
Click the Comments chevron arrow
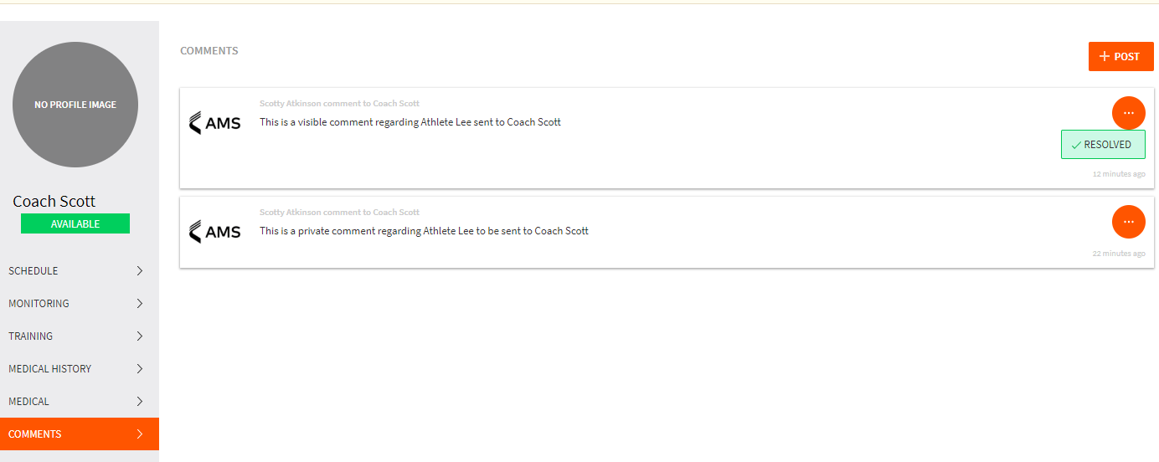[140, 434]
